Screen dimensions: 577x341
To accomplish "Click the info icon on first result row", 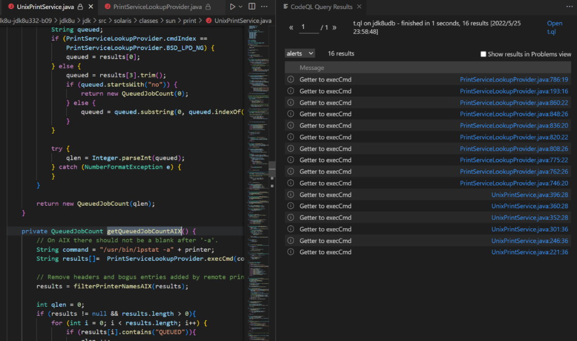I will click(291, 80).
